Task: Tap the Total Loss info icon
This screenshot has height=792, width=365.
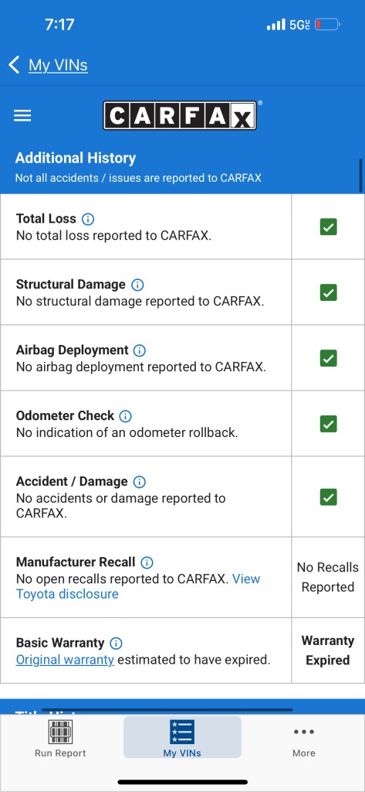Action: pyautogui.click(x=88, y=219)
